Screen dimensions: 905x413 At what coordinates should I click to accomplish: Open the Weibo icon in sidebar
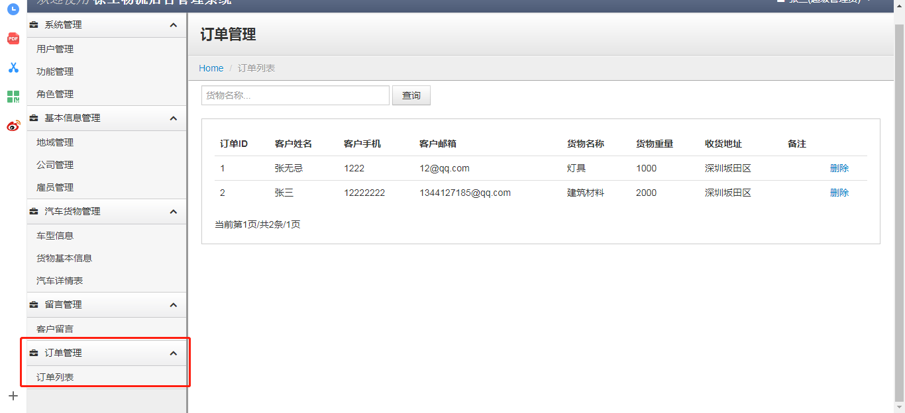click(x=13, y=126)
